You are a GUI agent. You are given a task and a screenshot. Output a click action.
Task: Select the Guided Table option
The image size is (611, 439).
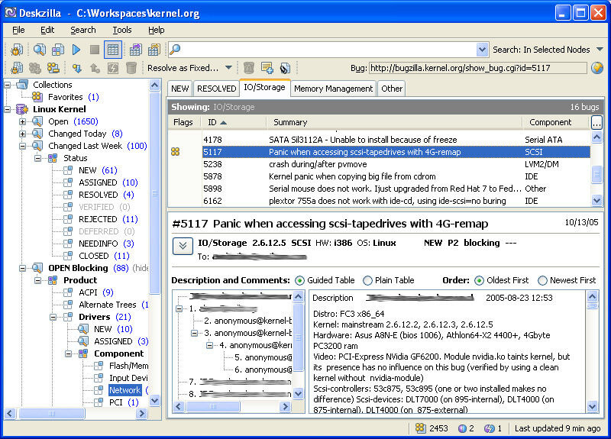(299, 280)
